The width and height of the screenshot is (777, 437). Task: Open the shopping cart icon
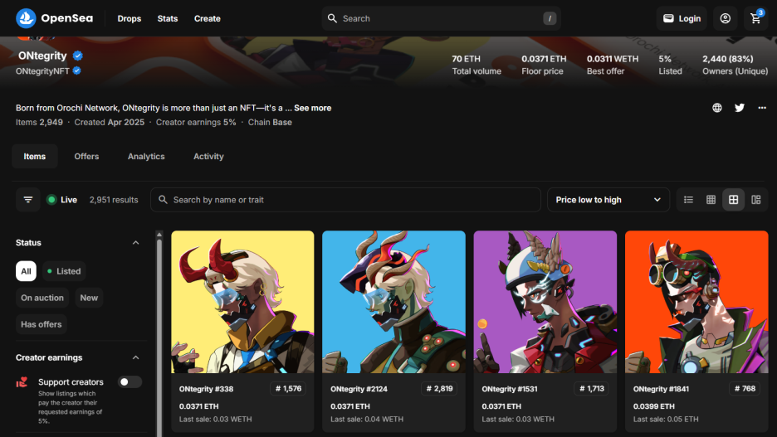pos(755,18)
